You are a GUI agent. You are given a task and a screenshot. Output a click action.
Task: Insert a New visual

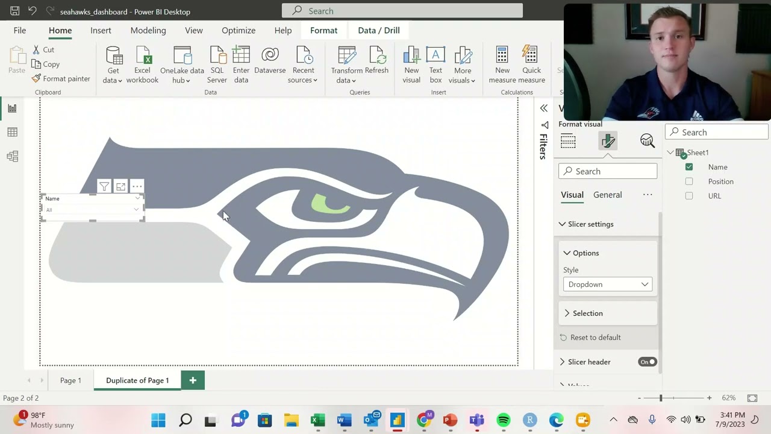pos(411,65)
